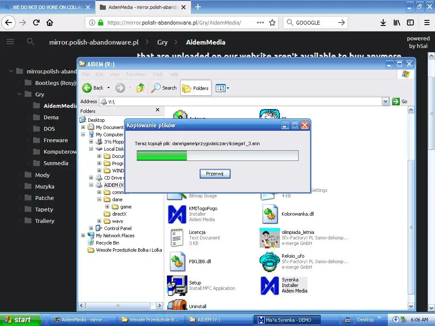
Task: Click Back in the AIDEM explorer window
Action: click(x=93, y=88)
